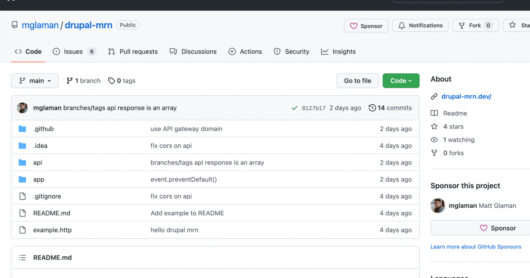Click the green checkmark beside commit 8127b17

coord(295,108)
